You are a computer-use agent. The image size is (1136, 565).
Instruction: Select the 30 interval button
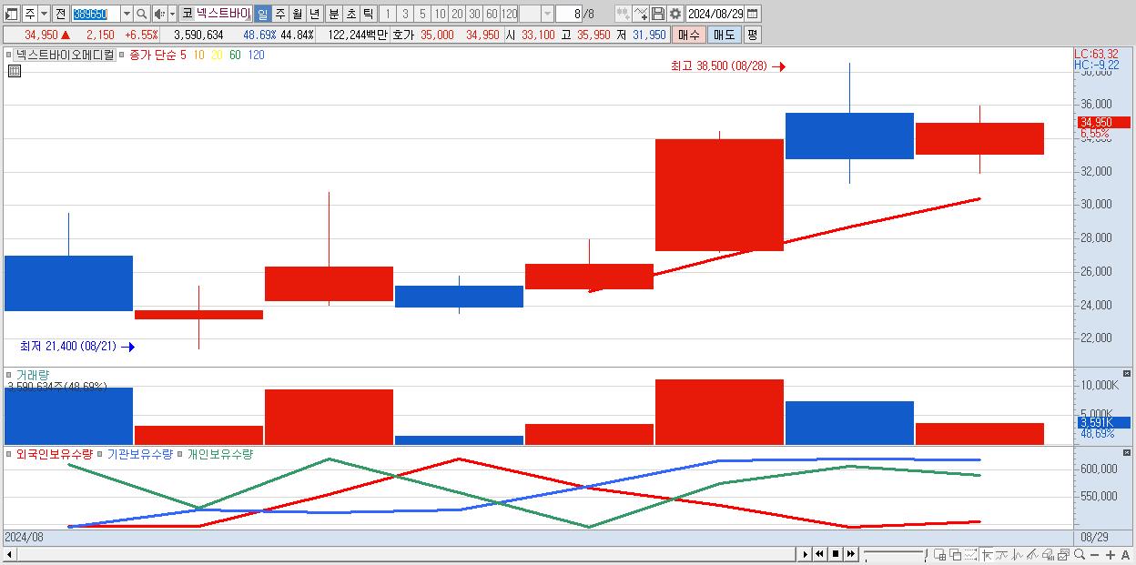click(474, 14)
